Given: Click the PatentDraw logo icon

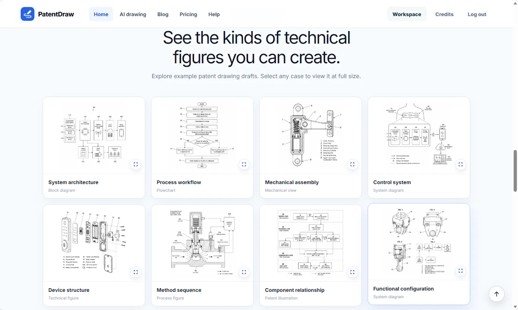Looking at the screenshot, I should point(28,14).
